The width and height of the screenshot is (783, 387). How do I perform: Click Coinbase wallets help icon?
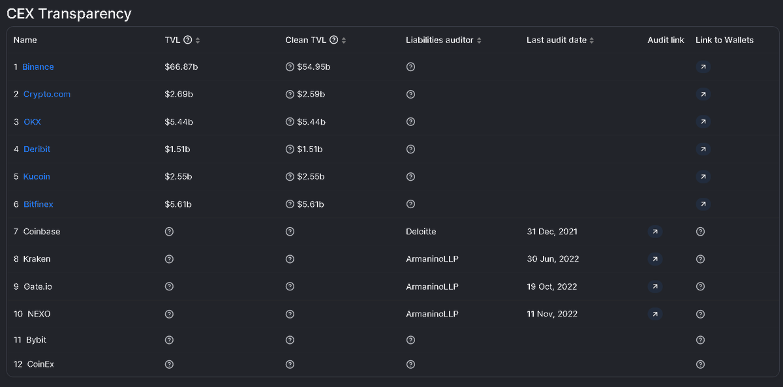[700, 232]
